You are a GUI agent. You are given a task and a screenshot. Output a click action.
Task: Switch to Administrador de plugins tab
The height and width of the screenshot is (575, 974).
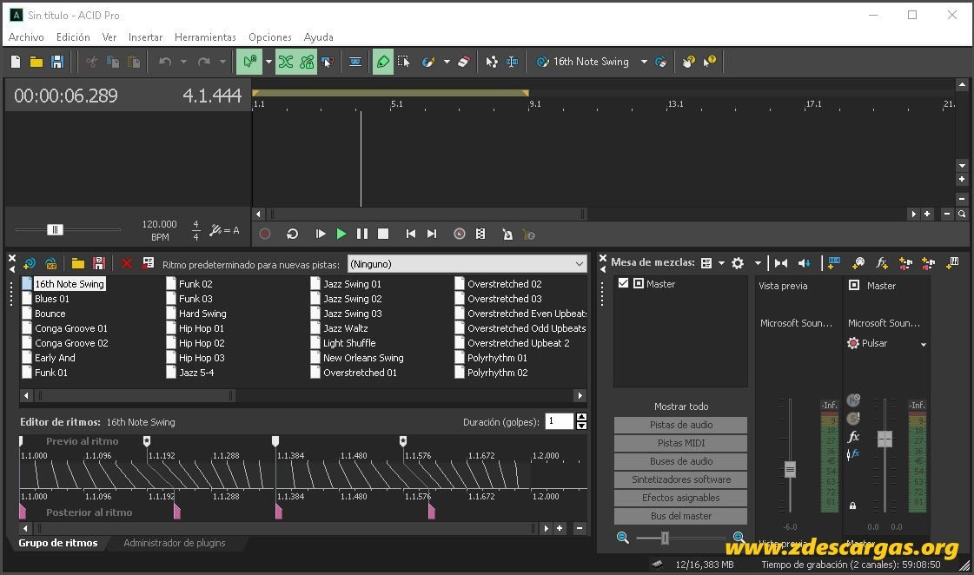point(175,543)
